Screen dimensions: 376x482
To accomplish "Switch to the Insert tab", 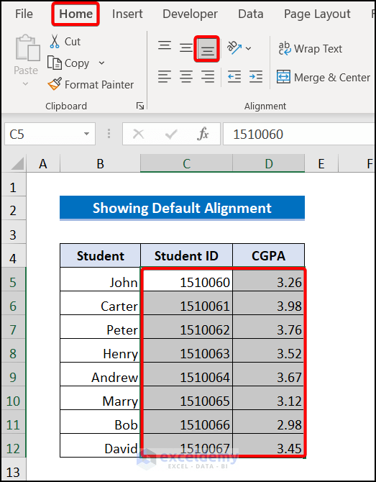I will 127,14.
